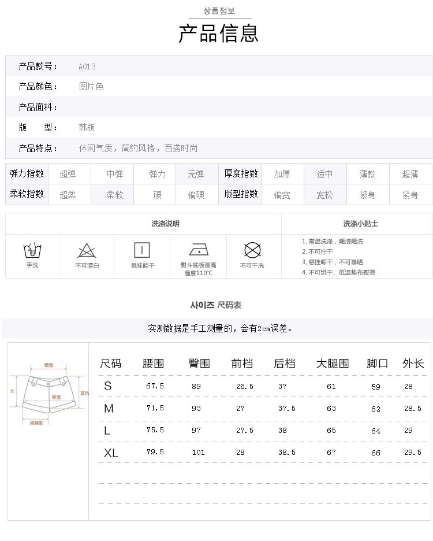Click the 版型指数 row header
Image resolution: width=433 pixels, height=541 pixels.
click(241, 194)
